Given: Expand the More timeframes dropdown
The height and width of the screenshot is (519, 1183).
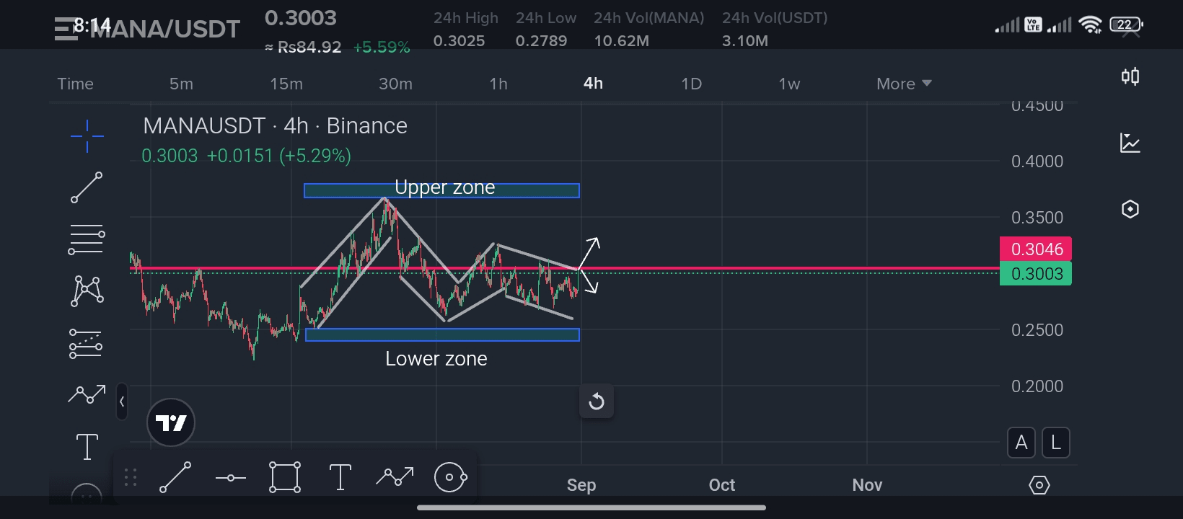Looking at the screenshot, I should [904, 84].
